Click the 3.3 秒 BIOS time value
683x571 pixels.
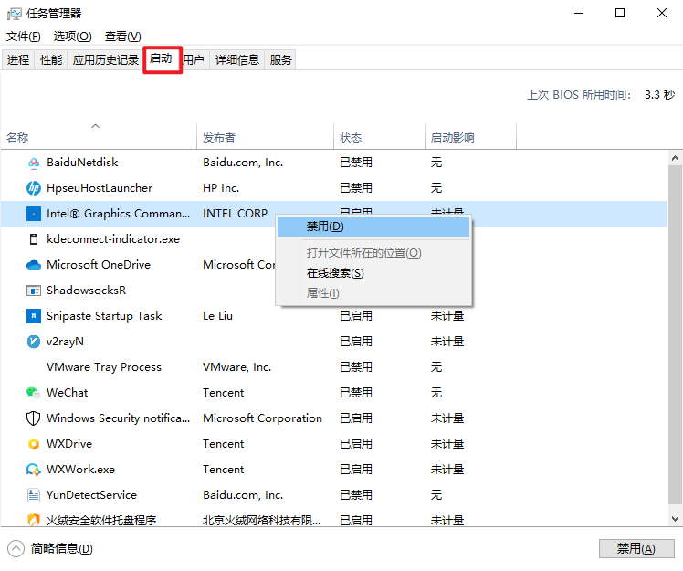point(660,95)
